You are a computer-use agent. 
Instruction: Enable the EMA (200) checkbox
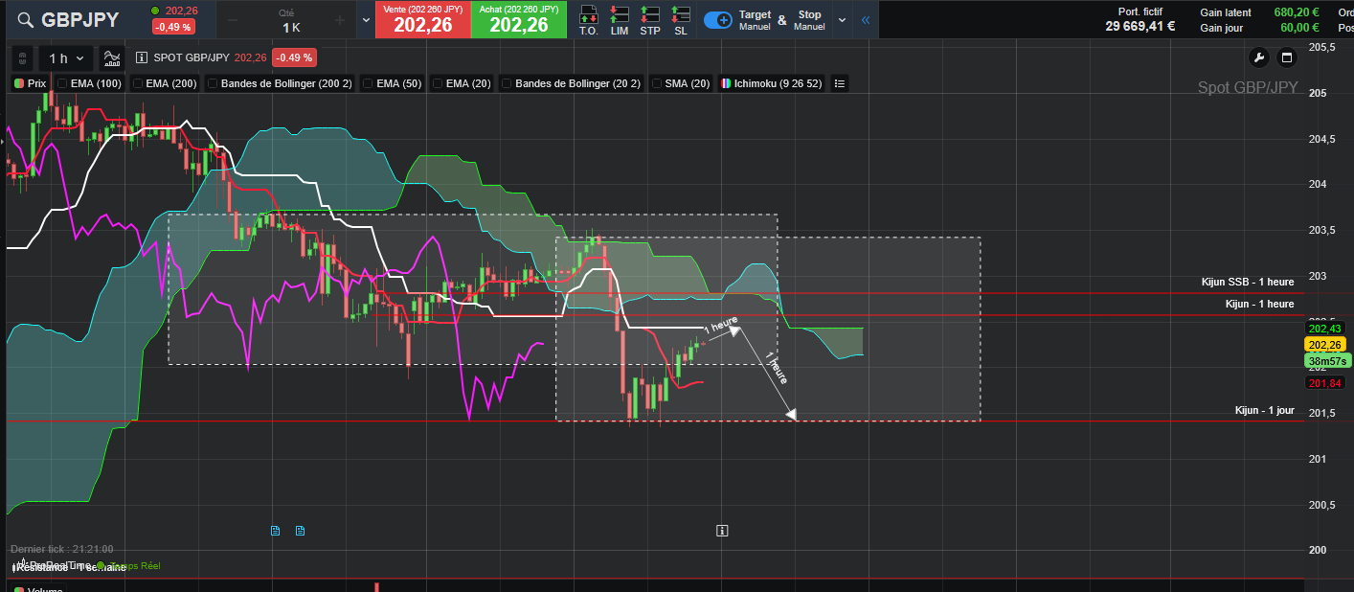[138, 83]
